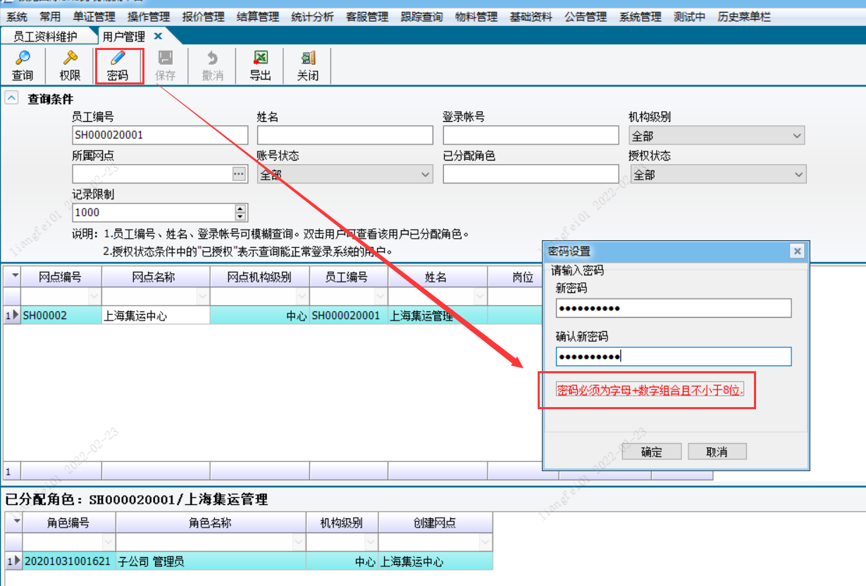Open the 授权状态 dropdown

pyautogui.click(x=797, y=174)
